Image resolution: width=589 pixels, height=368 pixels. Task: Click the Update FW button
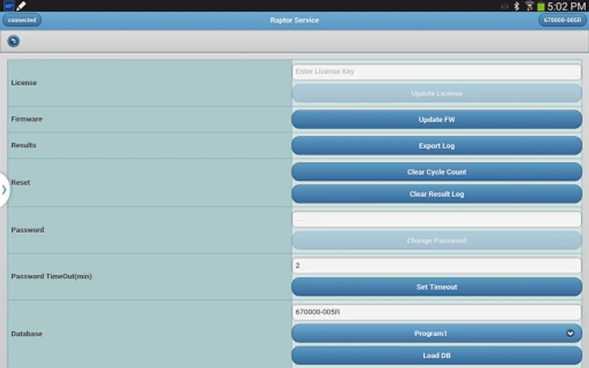point(436,119)
